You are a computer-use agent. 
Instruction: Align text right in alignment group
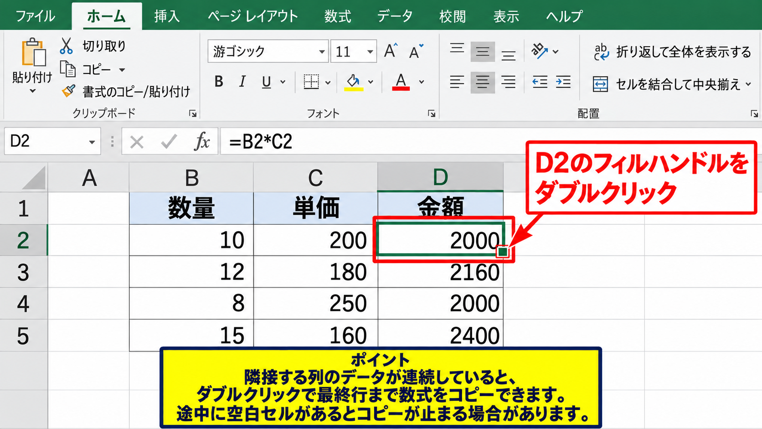point(508,82)
